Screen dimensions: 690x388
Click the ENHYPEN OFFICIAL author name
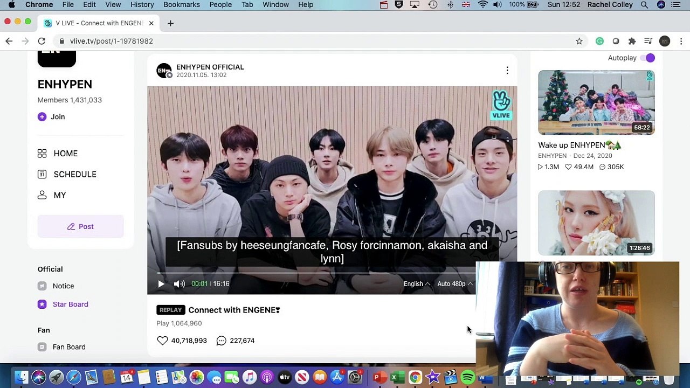pos(210,67)
